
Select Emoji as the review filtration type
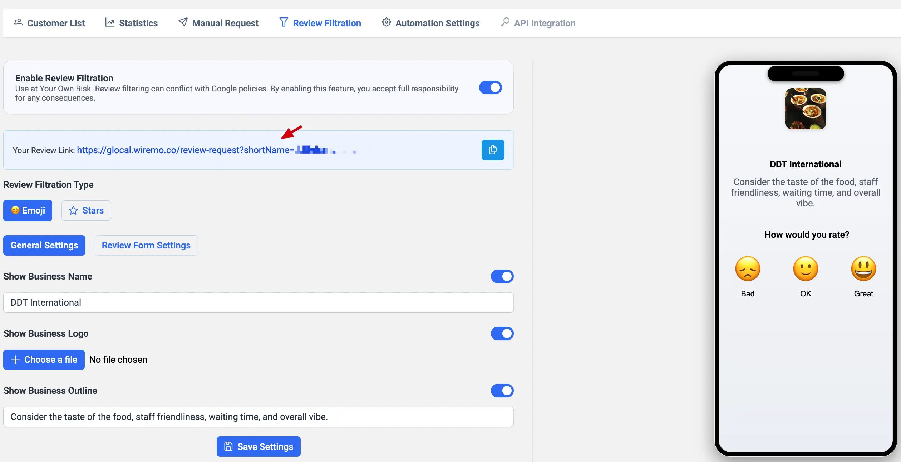(x=28, y=210)
